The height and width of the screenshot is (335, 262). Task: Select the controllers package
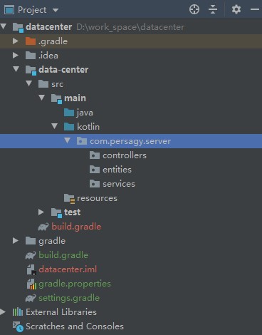tap(125, 155)
